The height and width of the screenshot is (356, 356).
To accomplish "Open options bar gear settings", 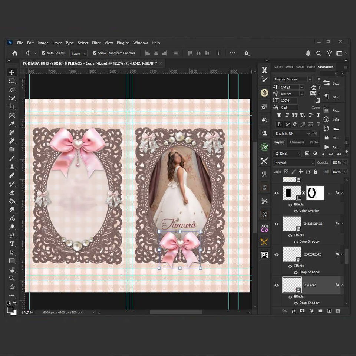I will [x=247, y=53].
